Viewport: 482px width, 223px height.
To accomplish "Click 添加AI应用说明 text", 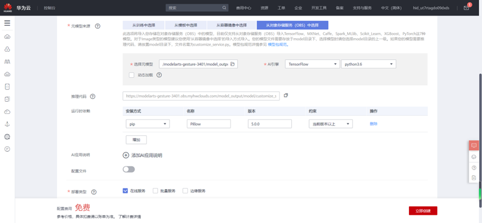I will (147, 155).
